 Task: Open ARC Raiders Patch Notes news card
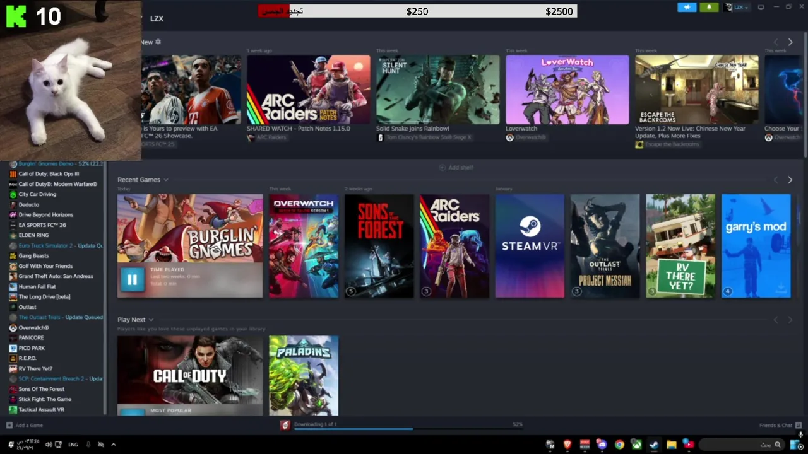[x=308, y=90]
